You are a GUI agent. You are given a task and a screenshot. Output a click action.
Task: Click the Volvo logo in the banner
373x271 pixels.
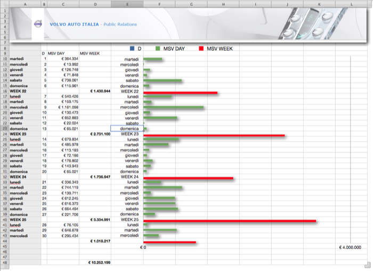coord(37,24)
